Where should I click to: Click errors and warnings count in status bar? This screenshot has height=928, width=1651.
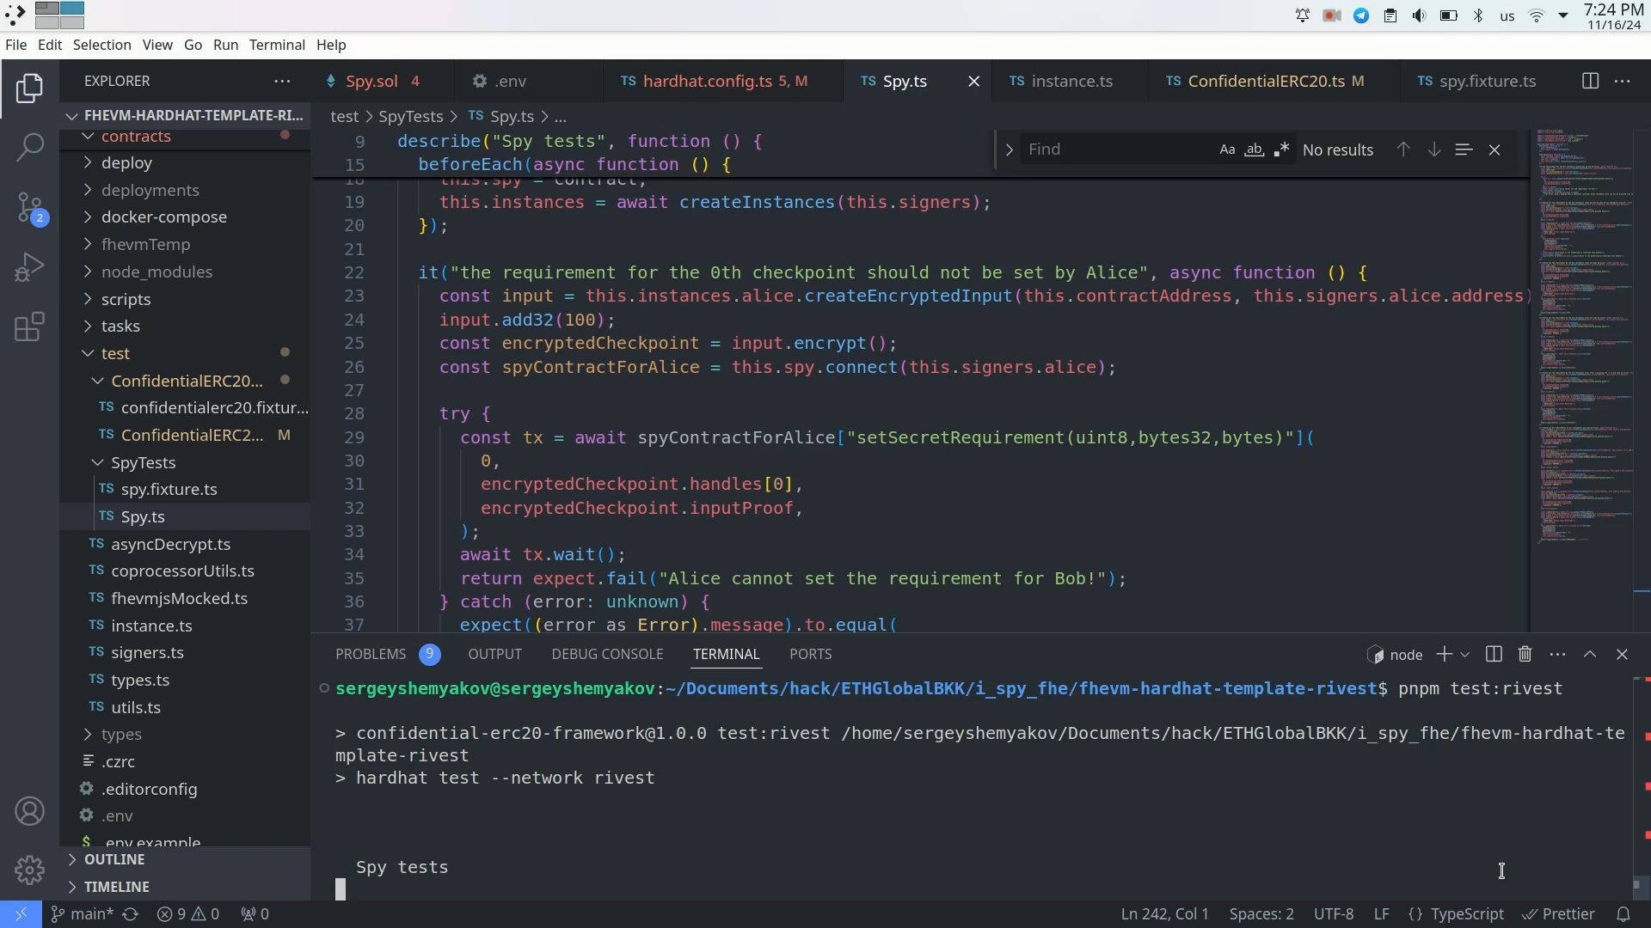(x=188, y=914)
